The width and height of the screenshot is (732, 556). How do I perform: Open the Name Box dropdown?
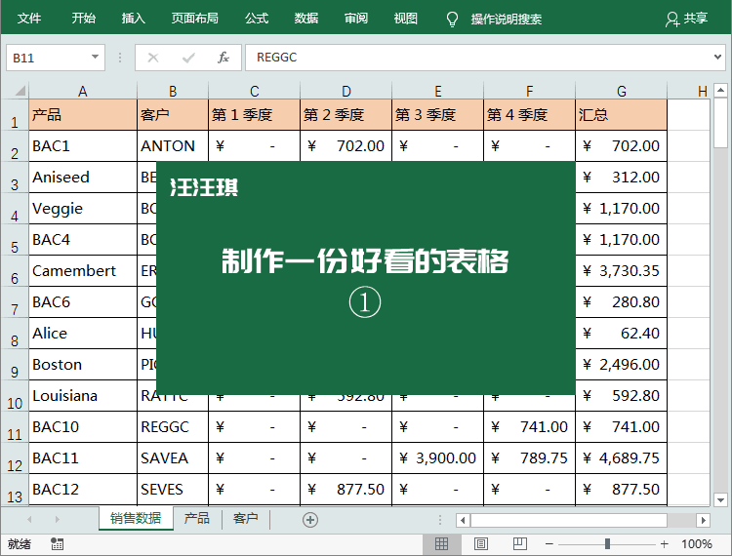[x=95, y=58]
